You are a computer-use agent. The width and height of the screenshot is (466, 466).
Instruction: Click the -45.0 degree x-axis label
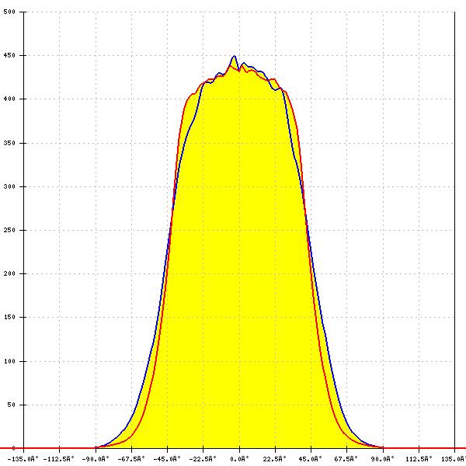167,459
